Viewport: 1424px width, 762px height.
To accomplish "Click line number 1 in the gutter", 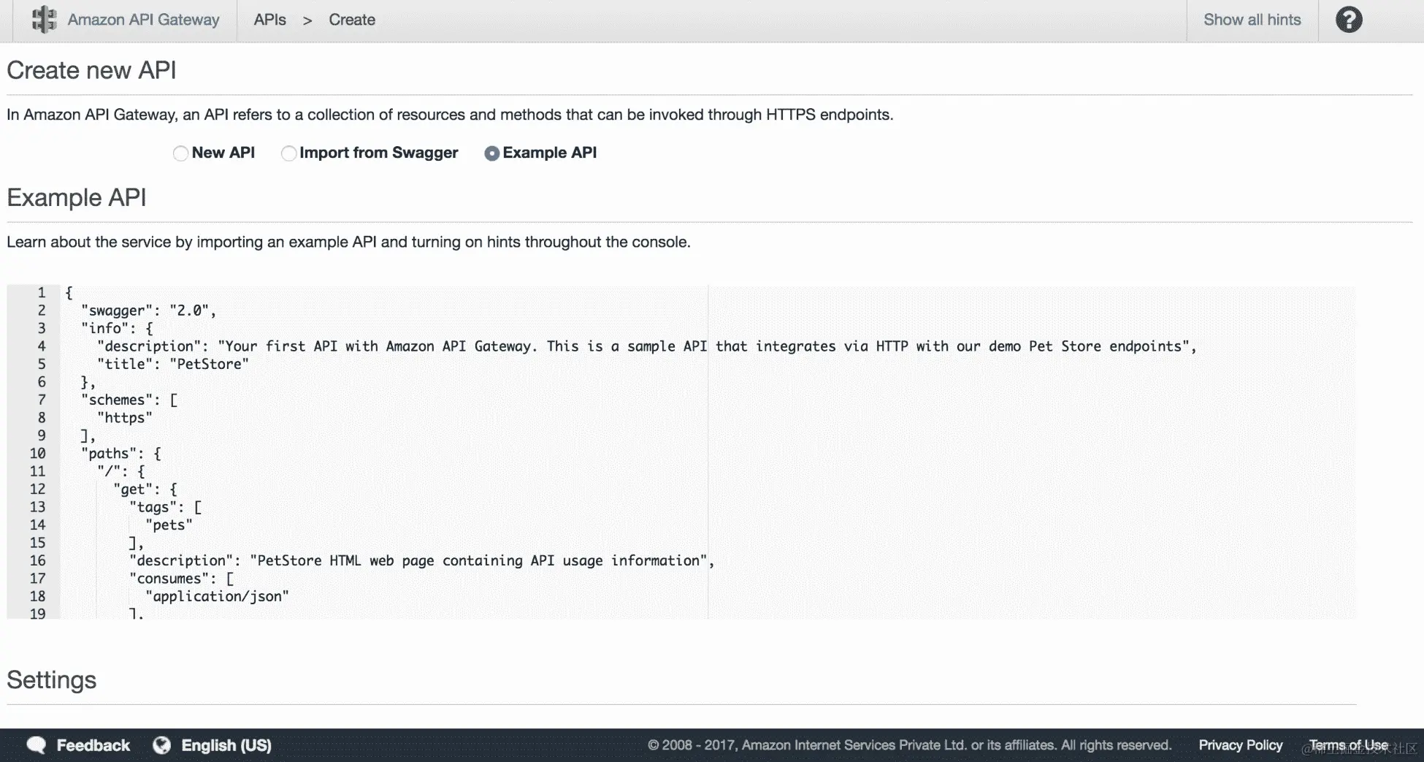I will pyautogui.click(x=42, y=293).
